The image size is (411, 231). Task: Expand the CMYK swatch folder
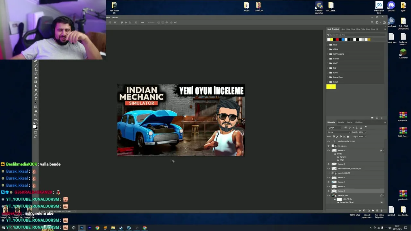pyautogui.click(x=328, y=49)
